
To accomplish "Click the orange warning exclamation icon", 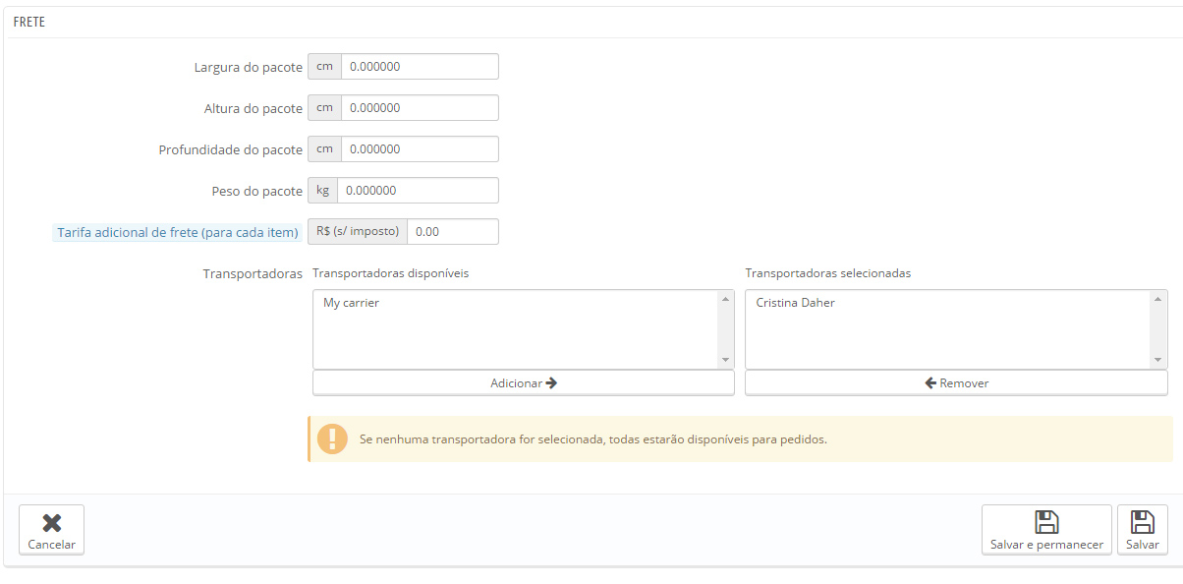I will click(332, 438).
